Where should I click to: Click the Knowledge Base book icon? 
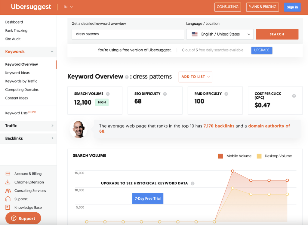pos(8,207)
